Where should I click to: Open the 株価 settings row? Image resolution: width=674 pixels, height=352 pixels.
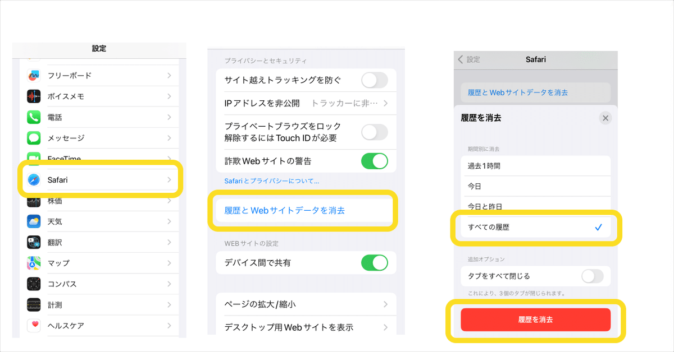click(99, 201)
